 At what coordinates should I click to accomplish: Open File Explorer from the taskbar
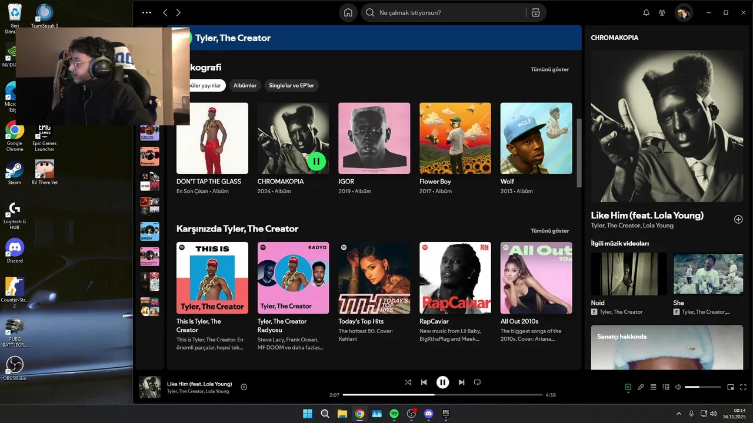(x=342, y=414)
